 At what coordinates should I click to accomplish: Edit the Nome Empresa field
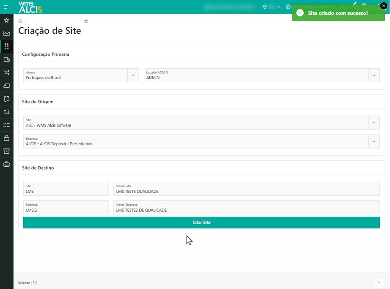[247, 208]
